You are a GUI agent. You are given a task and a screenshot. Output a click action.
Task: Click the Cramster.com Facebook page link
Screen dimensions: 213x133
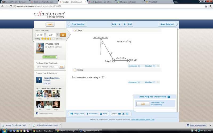point(51,78)
